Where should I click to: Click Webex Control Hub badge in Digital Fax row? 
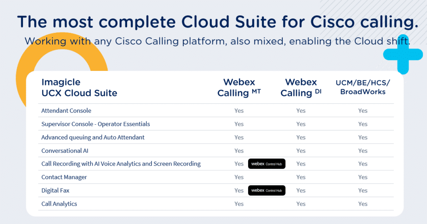[x=266, y=191]
